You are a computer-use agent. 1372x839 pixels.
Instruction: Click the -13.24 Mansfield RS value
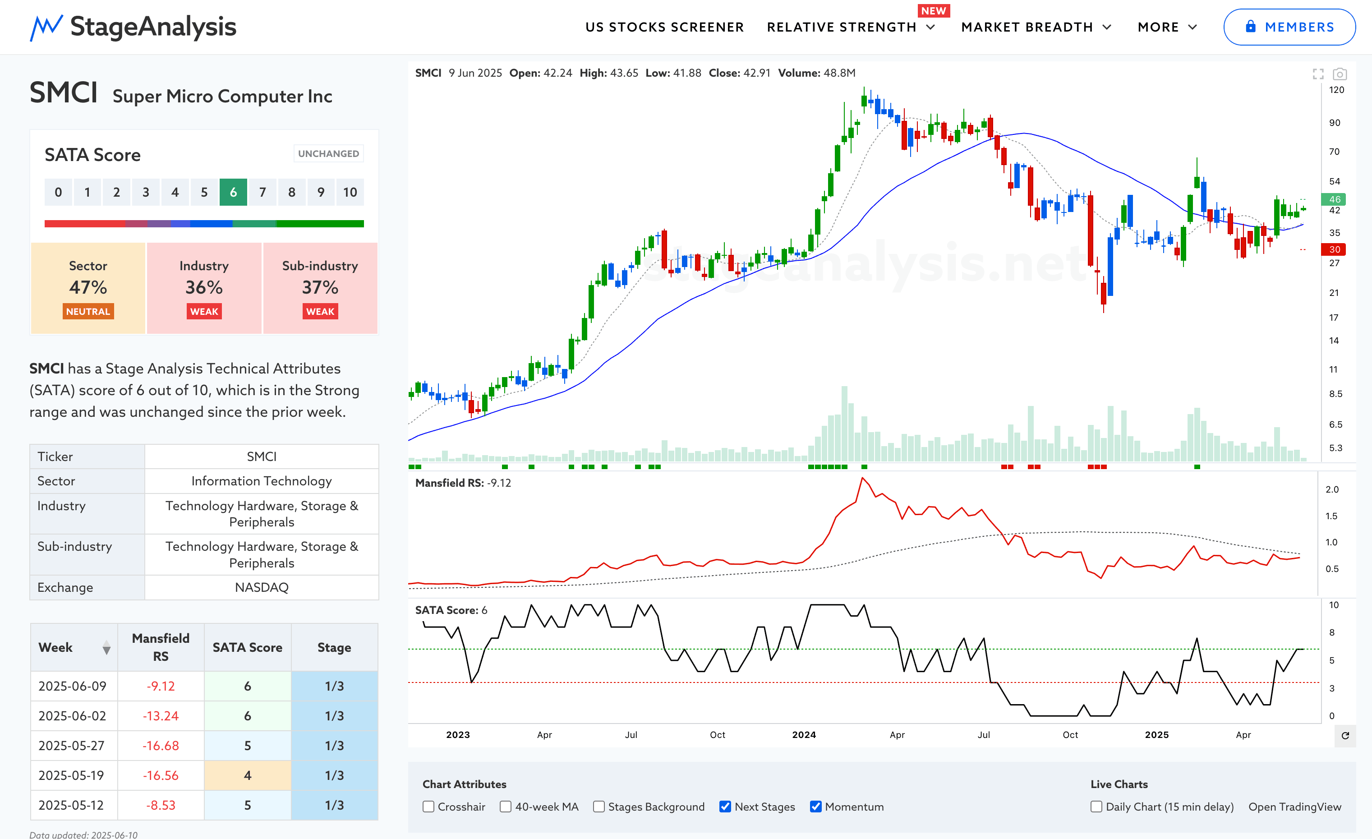tap(161, 716)
